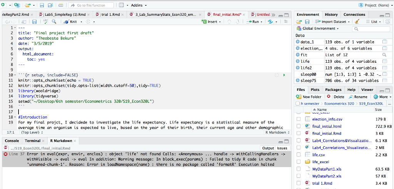Check the box next to election_info.csv

pos(299,119)
